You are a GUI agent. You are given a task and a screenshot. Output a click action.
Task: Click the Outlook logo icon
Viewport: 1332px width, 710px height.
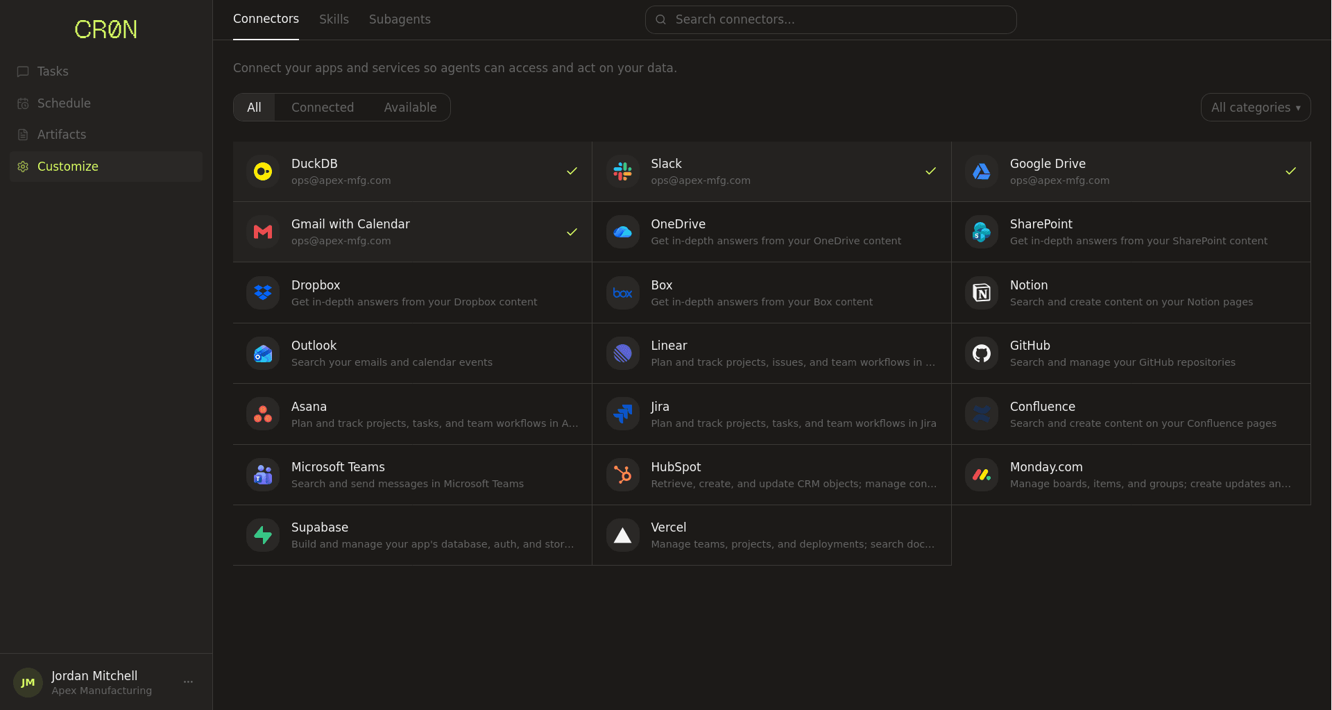(263, 353)
